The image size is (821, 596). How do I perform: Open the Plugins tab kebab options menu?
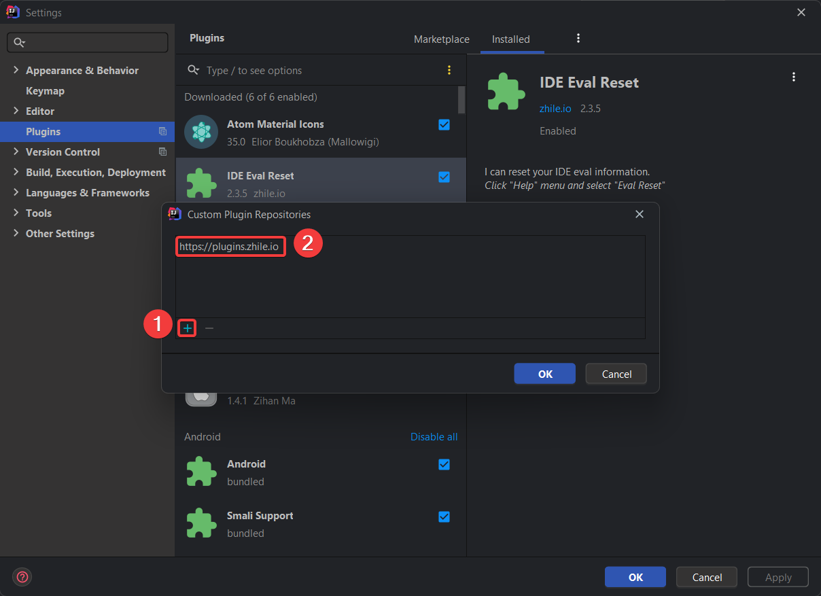point(578,39)
